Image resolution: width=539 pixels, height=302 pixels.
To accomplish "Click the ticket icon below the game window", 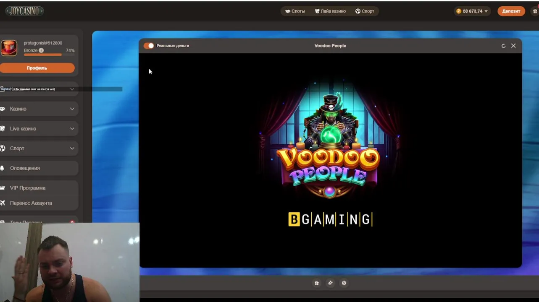I will [x=330, y=283].
